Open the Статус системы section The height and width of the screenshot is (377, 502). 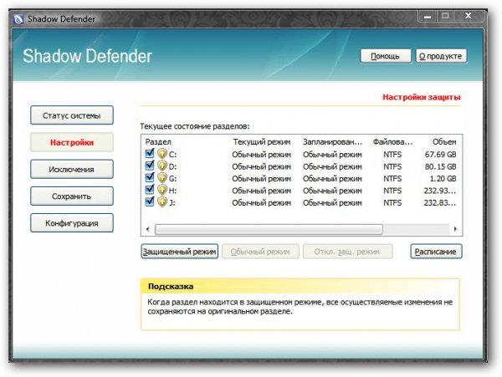(72, 115)
